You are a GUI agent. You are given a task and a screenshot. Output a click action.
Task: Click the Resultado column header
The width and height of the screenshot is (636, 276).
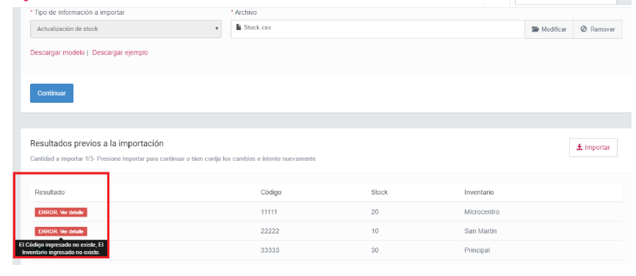pyautogui.click(x=50, y=192)
